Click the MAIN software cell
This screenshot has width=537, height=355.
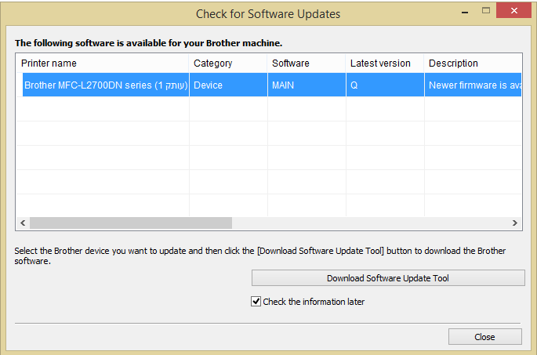(307, 85)
